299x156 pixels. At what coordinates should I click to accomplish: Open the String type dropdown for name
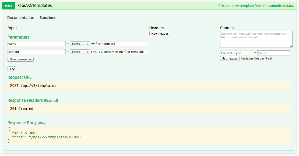pyautogui.click(x=80, y=44)
